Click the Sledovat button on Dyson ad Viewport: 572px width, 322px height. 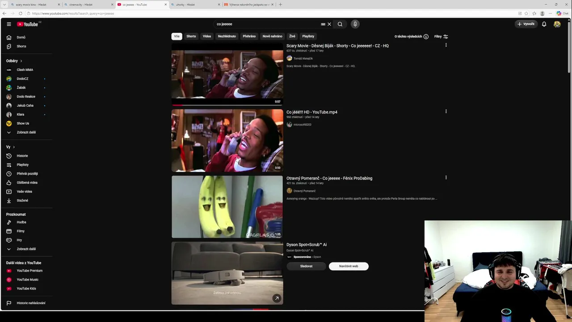point(307,266)
